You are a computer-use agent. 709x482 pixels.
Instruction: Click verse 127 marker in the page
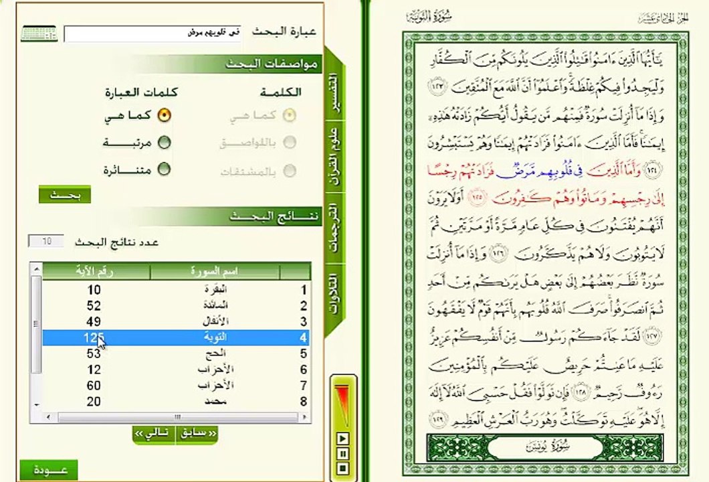(x=652, y=335)
